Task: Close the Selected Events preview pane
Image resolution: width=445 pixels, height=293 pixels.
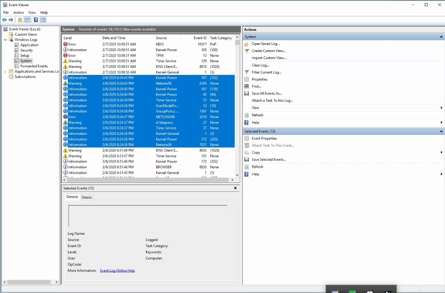Action: (x=235, y=188)
